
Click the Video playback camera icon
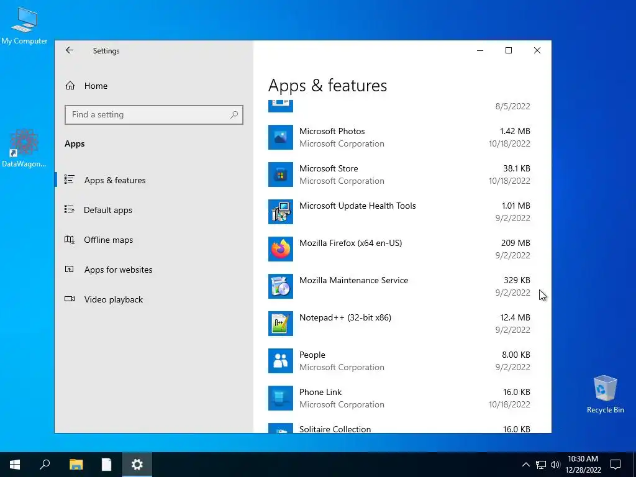(70, 299)
